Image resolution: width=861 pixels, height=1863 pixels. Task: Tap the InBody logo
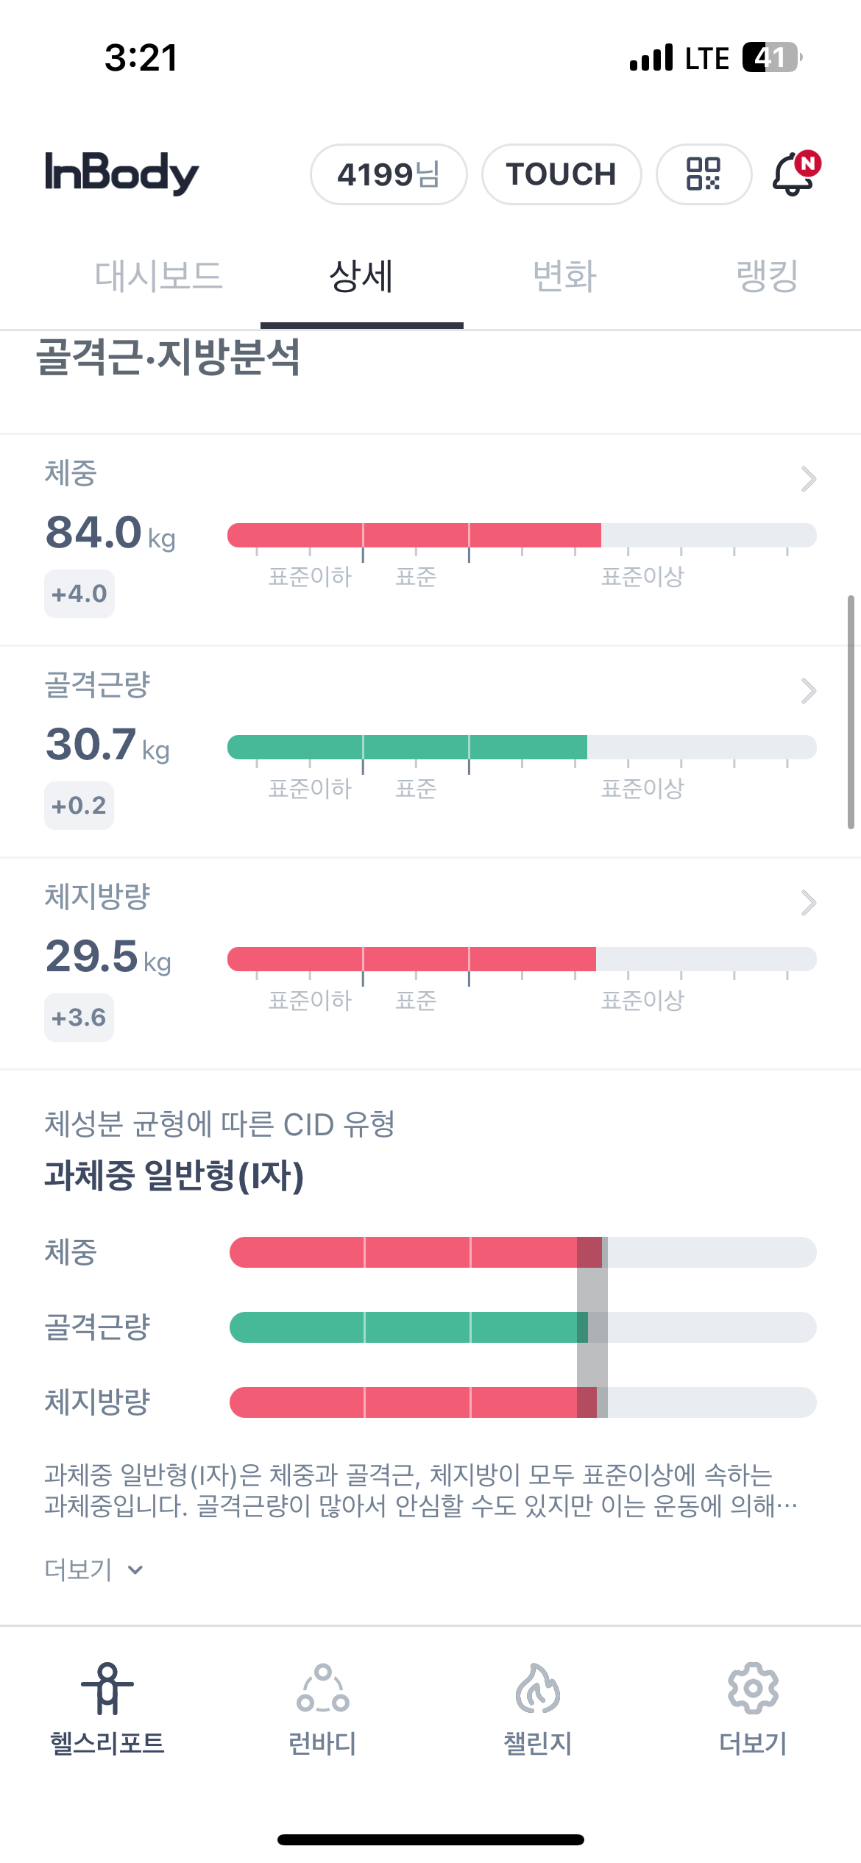pyautogui.click(x=122, y=174)
